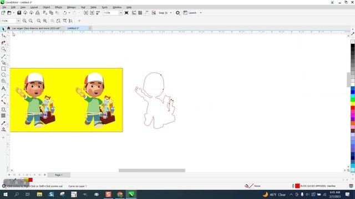Toggle Show Guidelines button
Image resolution: width=355 pixels, height=199 pixels.
(146, 13)
